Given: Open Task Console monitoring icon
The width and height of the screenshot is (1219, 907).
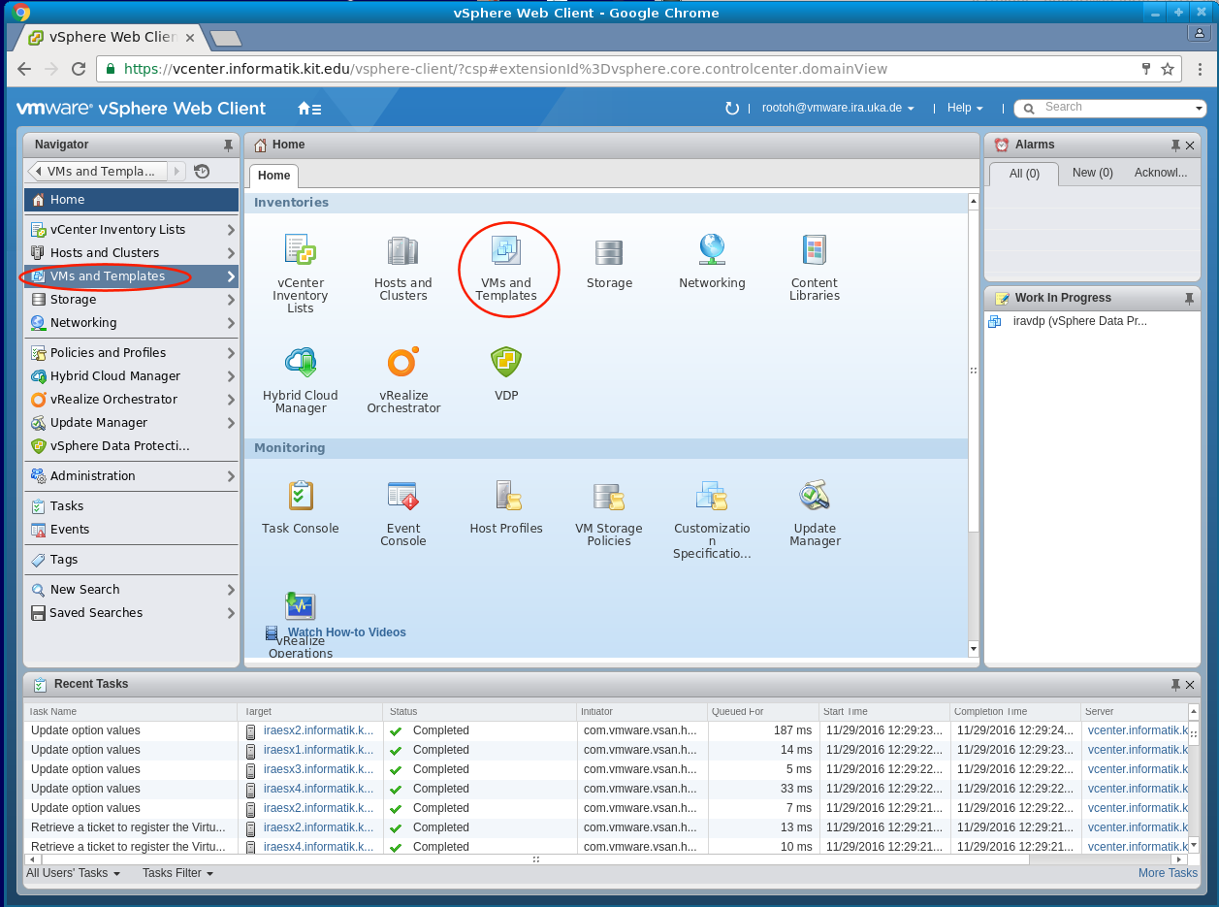Looking at the screenshot, I should (x=301, y=496).
